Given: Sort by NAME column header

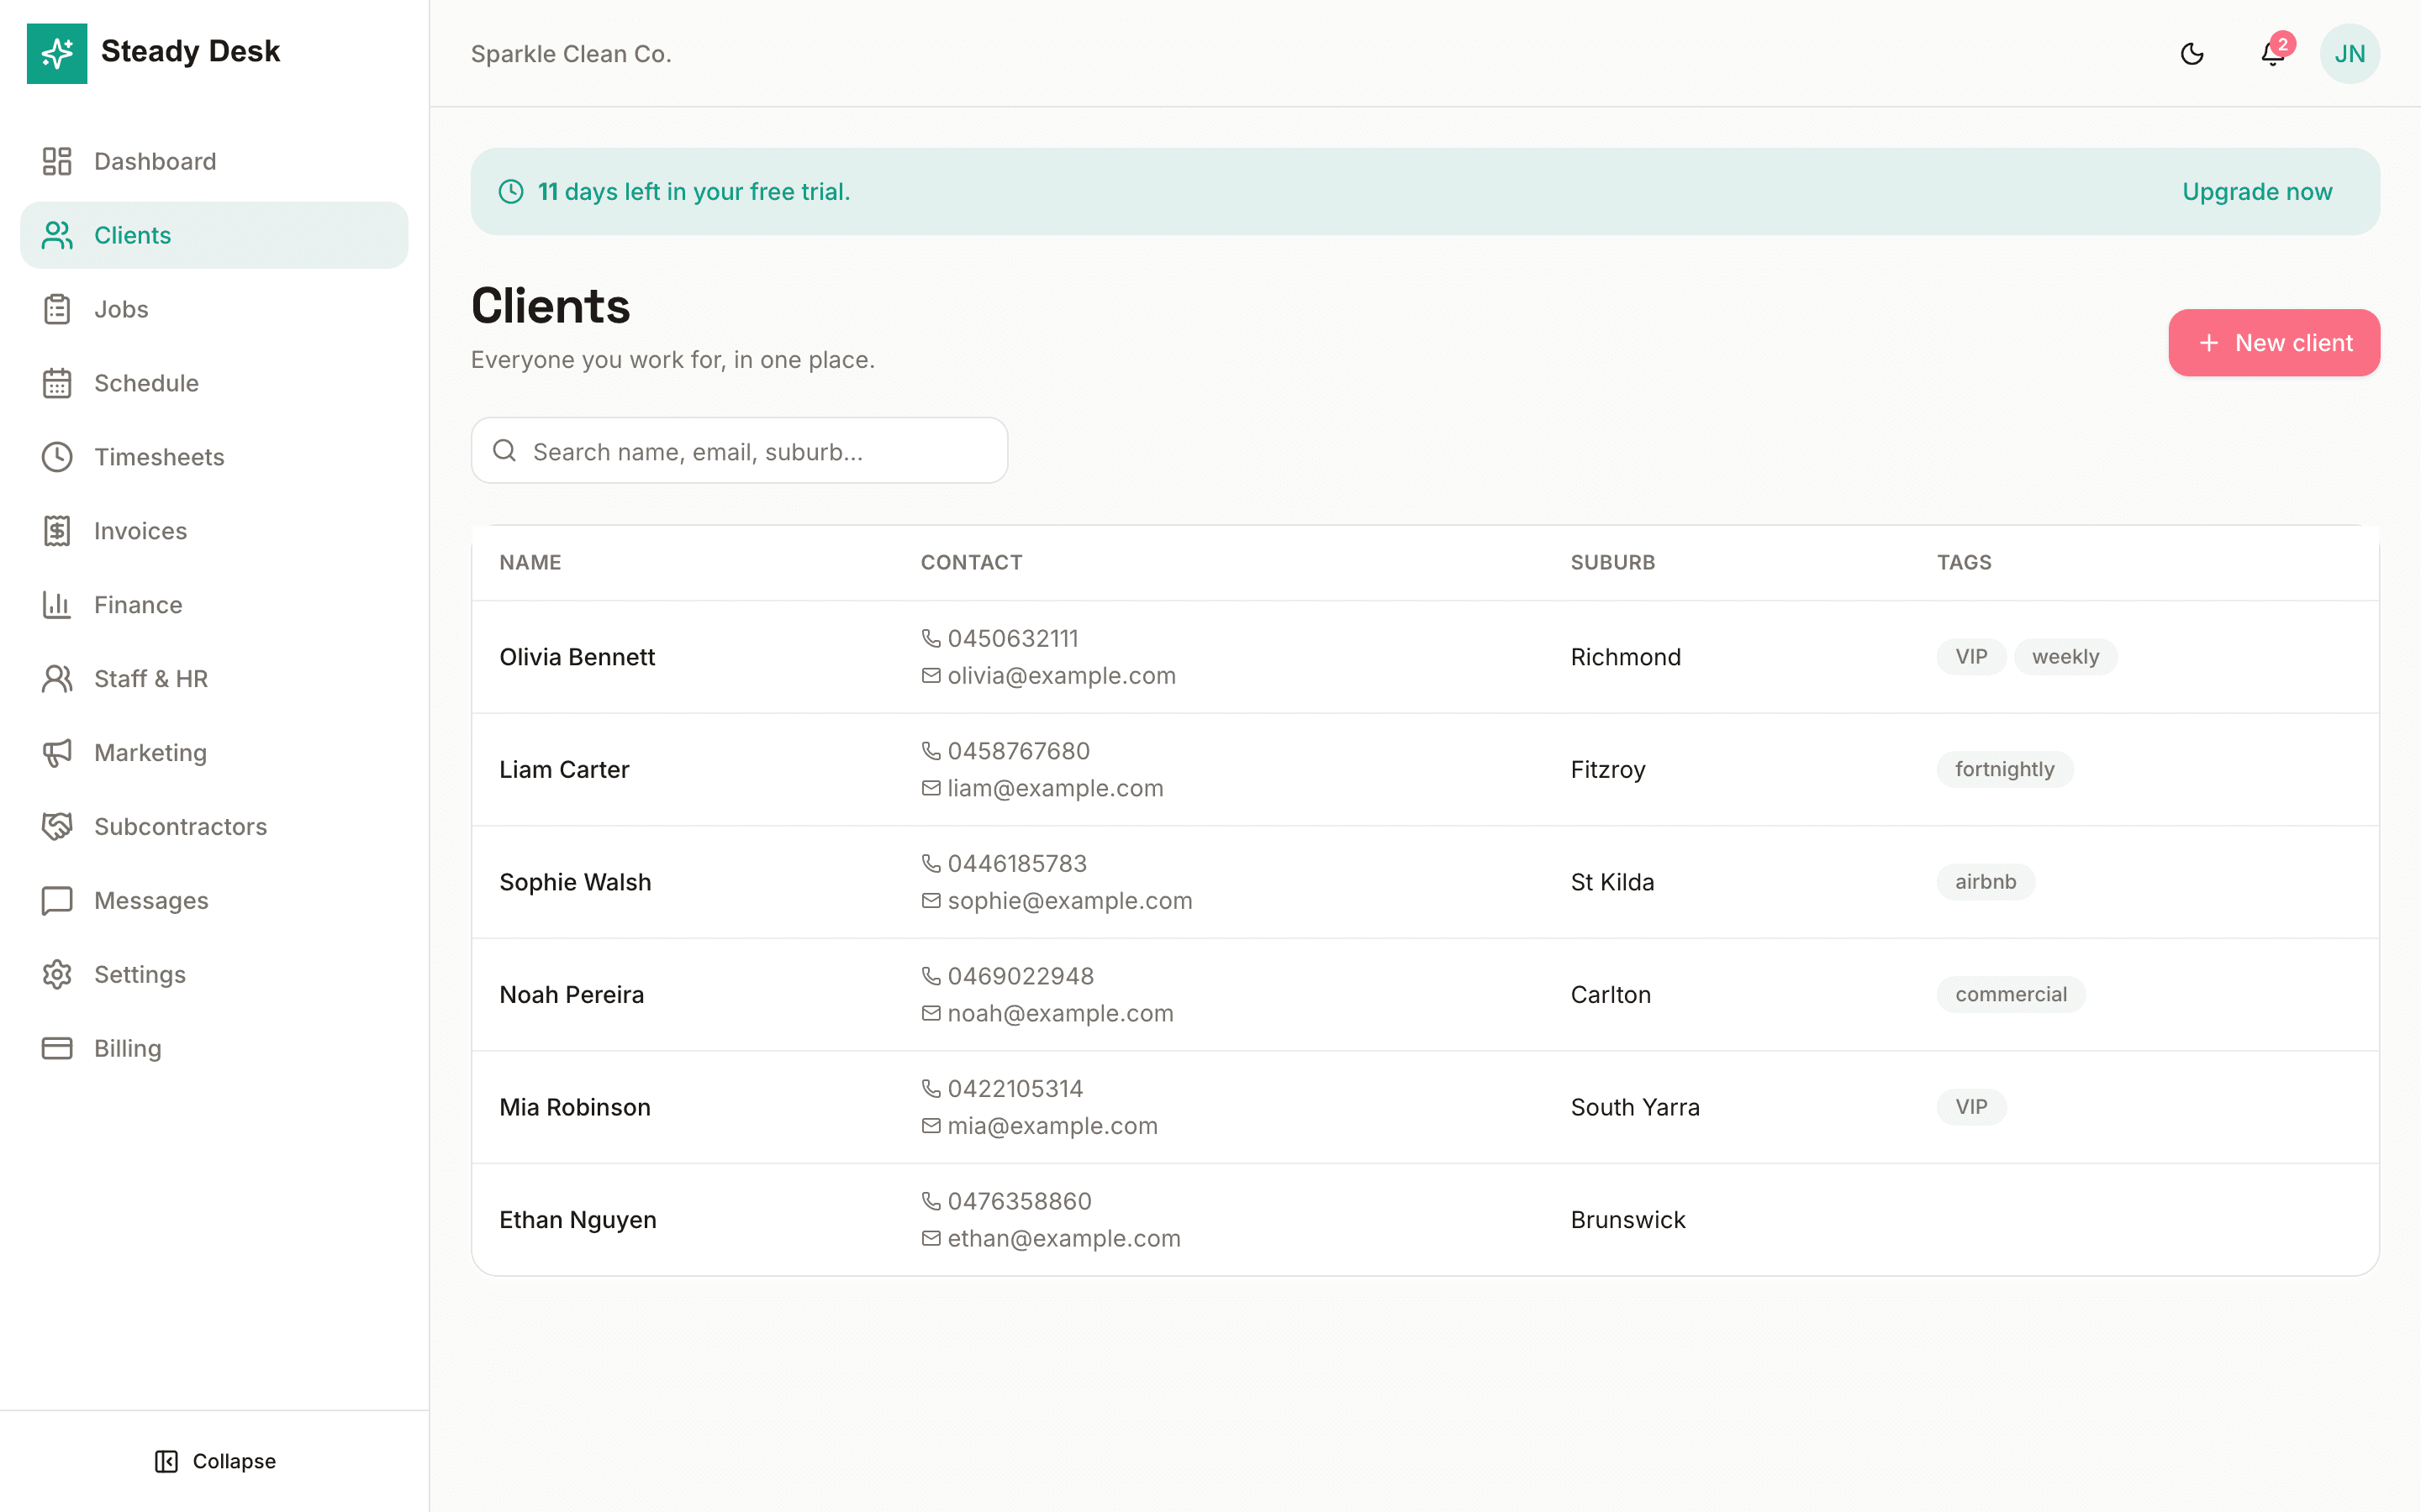Looking at the screenshot, I should click(x=530, y=563).
